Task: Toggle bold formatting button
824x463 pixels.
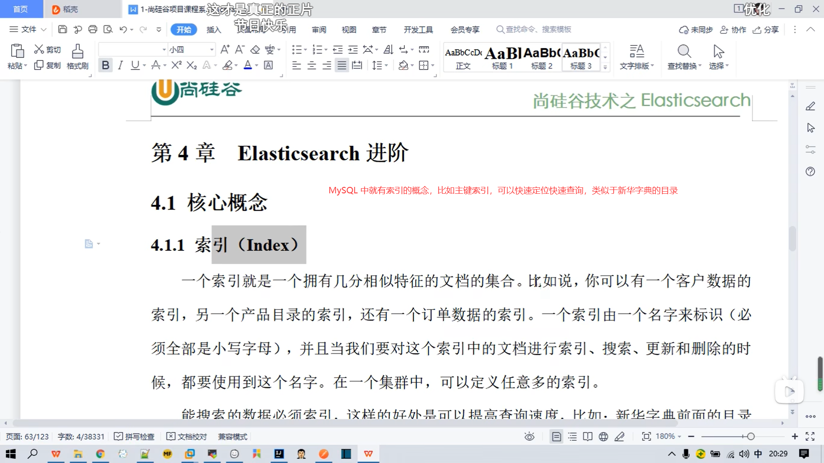Action: point(106,65)
